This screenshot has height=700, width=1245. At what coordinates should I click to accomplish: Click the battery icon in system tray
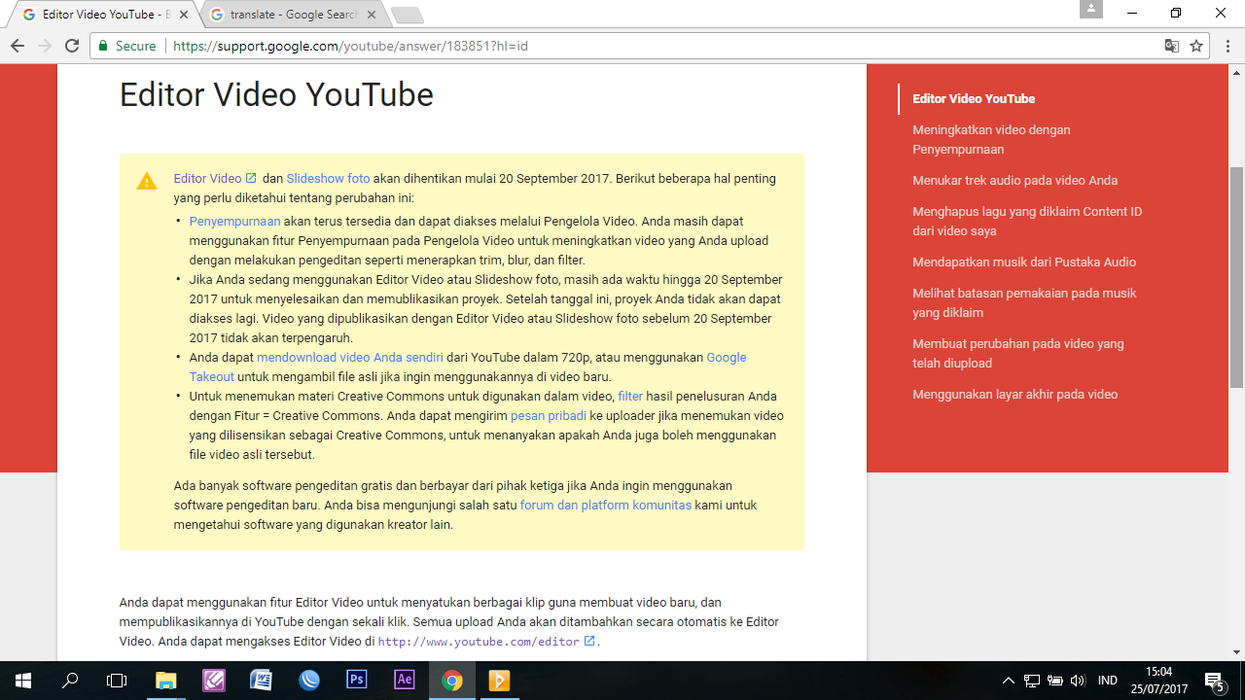click(1055, 681)
